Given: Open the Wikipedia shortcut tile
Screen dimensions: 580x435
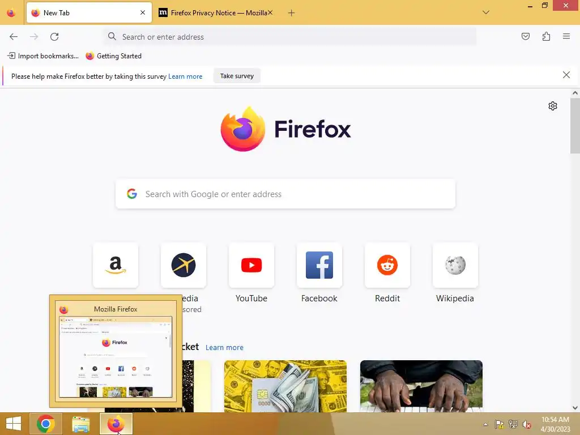Looking at the screenshot, I should [455, 265].
